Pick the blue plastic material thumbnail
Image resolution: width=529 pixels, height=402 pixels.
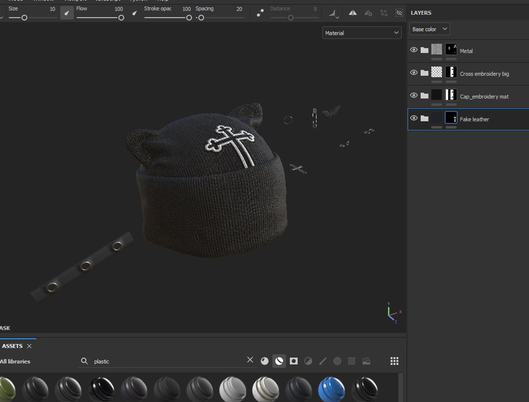tap(331, 389)
